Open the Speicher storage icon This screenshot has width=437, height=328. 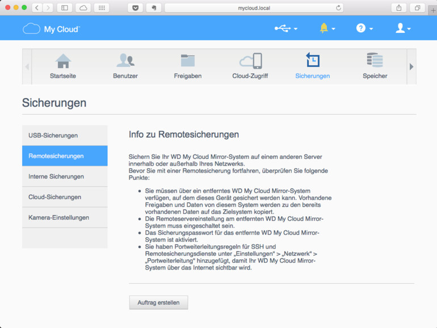[375, 60]
